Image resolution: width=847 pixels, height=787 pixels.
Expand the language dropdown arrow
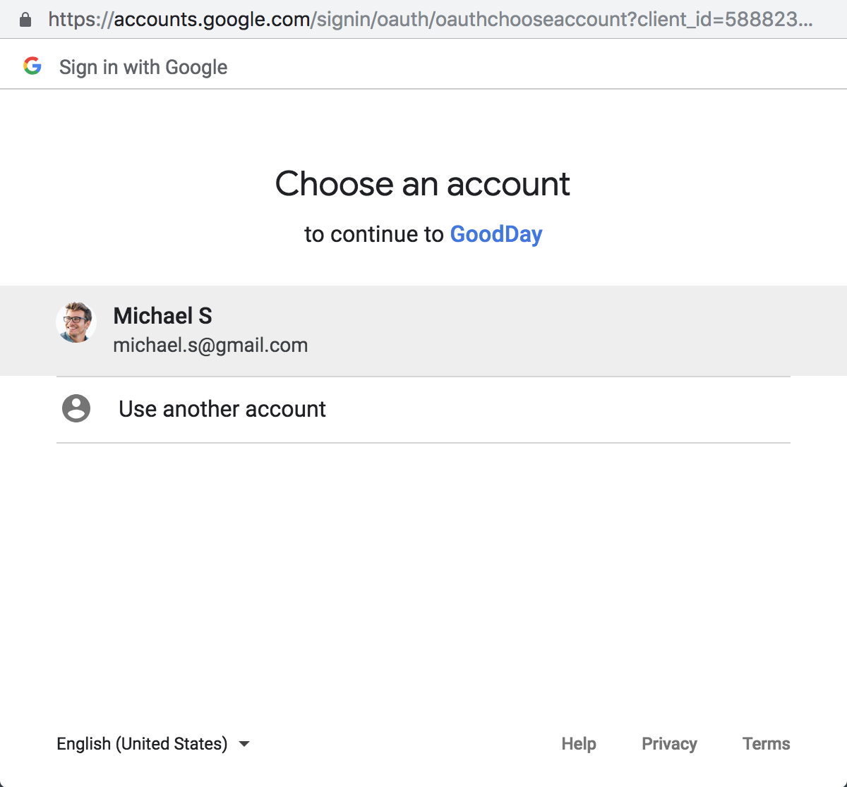tap(244, 744)
